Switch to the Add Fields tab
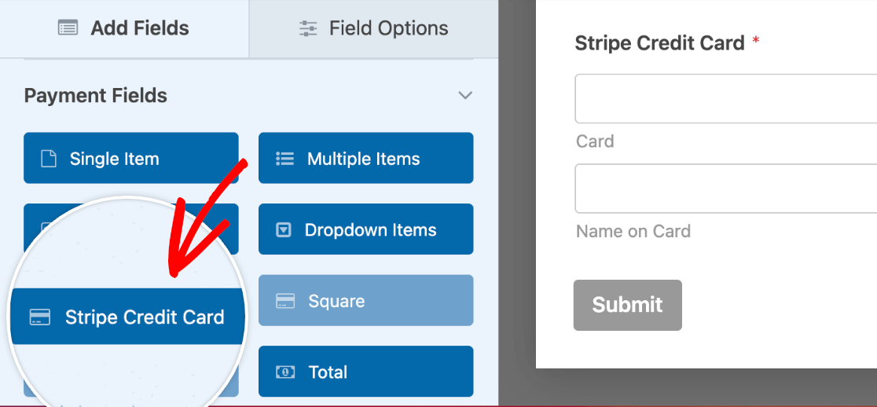This screenshot has width=877, height=407. tap(124, 28)
